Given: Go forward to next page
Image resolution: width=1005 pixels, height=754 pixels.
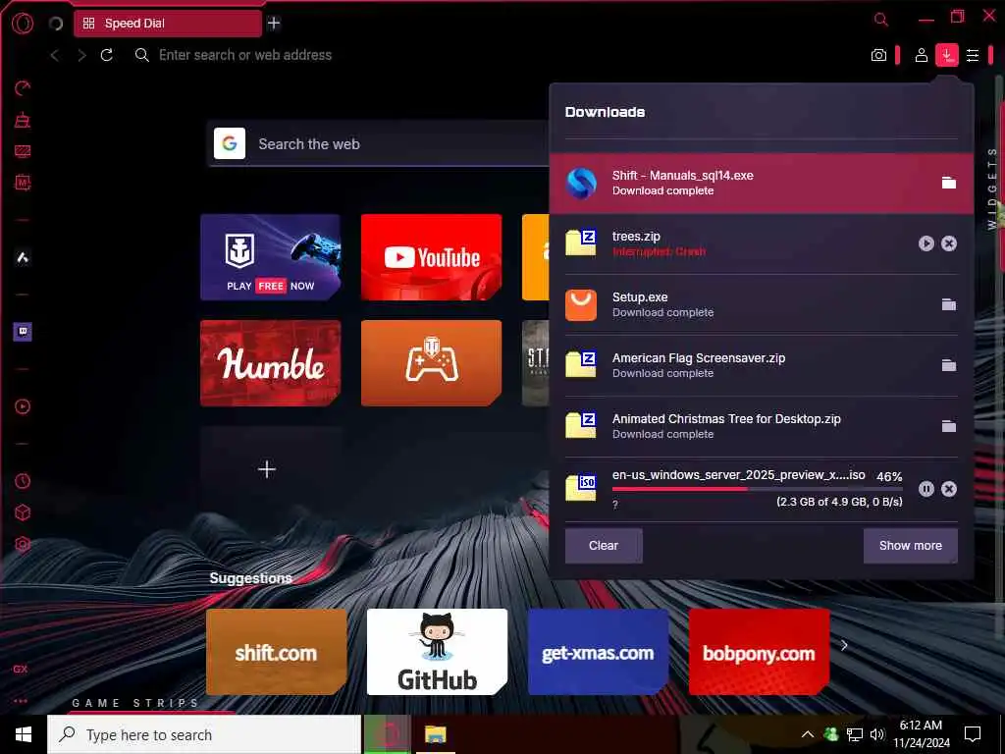Looking at the screenshot, I should point(81,55).
